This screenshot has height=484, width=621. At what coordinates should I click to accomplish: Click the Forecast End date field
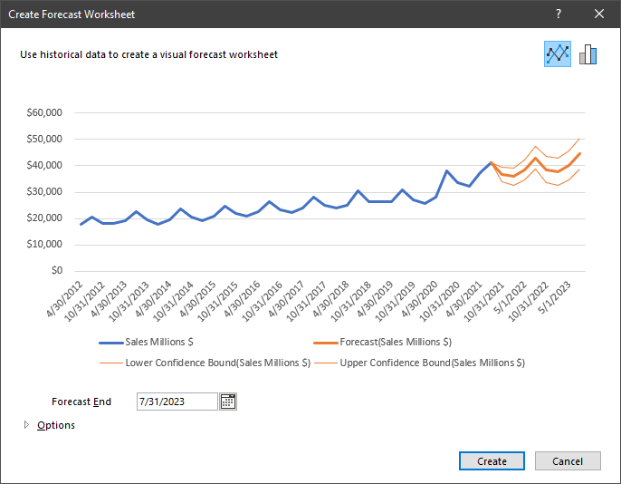click(177, 402)
